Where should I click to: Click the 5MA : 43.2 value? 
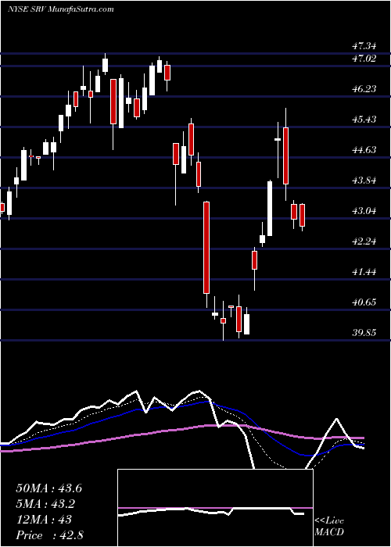[x=45, y=504]
